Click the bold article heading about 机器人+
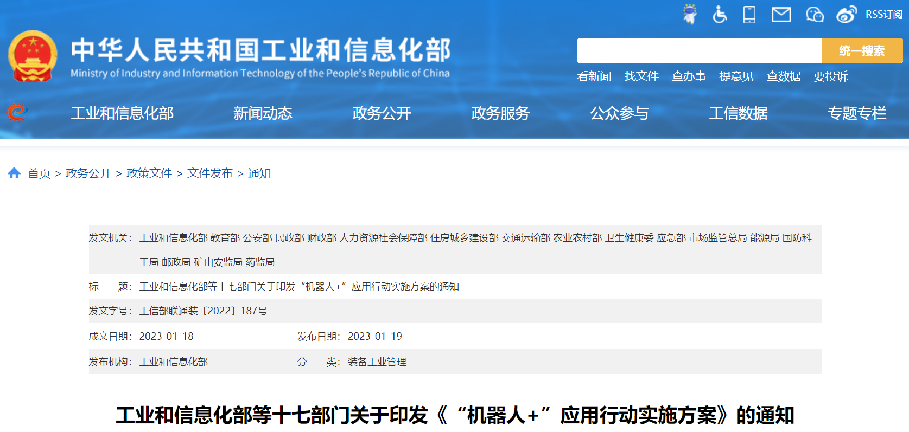 coord(455,416)
